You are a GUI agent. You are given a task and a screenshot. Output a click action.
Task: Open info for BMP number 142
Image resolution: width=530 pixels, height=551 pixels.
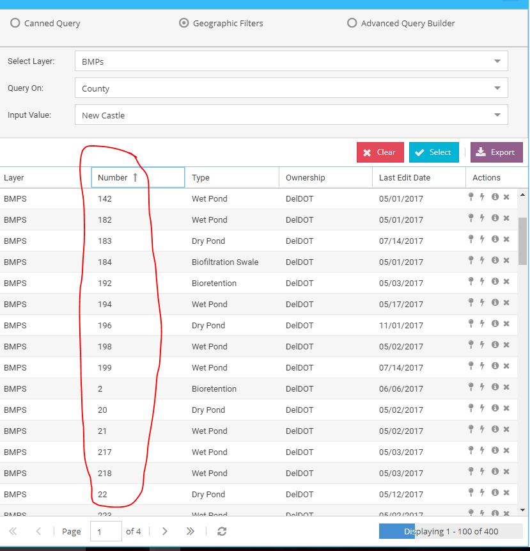click(x=495, y=197)
